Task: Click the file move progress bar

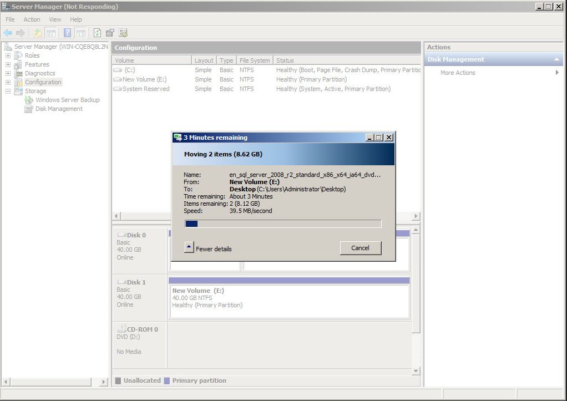Action: tap(283, 224)
